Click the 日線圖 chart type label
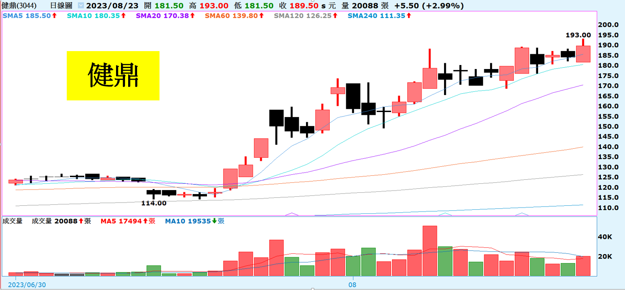625x290 pixels. point(60,6)
